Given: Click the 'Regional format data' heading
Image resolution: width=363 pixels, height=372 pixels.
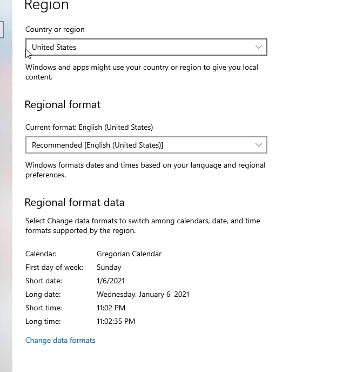Looking at the screenshot, I should click(x=75, y=202).
